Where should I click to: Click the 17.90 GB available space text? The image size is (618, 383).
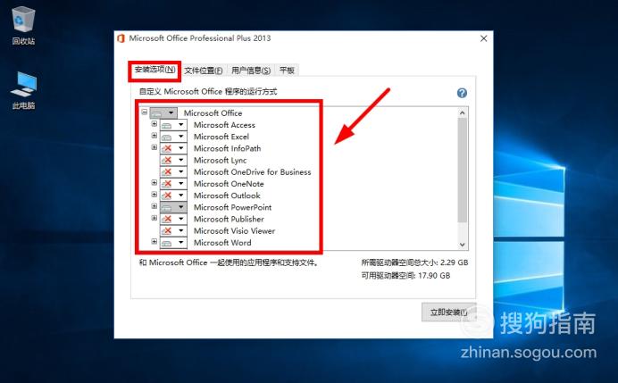point(434,276)
